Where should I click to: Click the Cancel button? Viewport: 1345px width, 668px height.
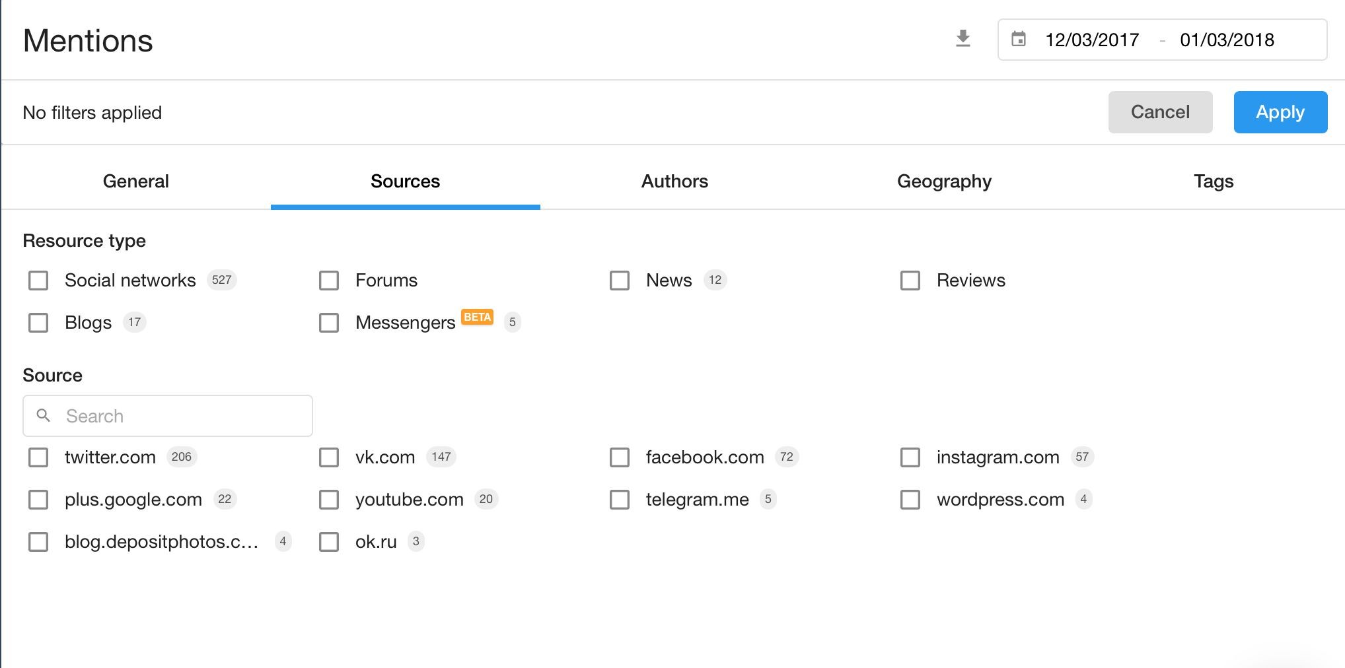tap(1161, 112)
